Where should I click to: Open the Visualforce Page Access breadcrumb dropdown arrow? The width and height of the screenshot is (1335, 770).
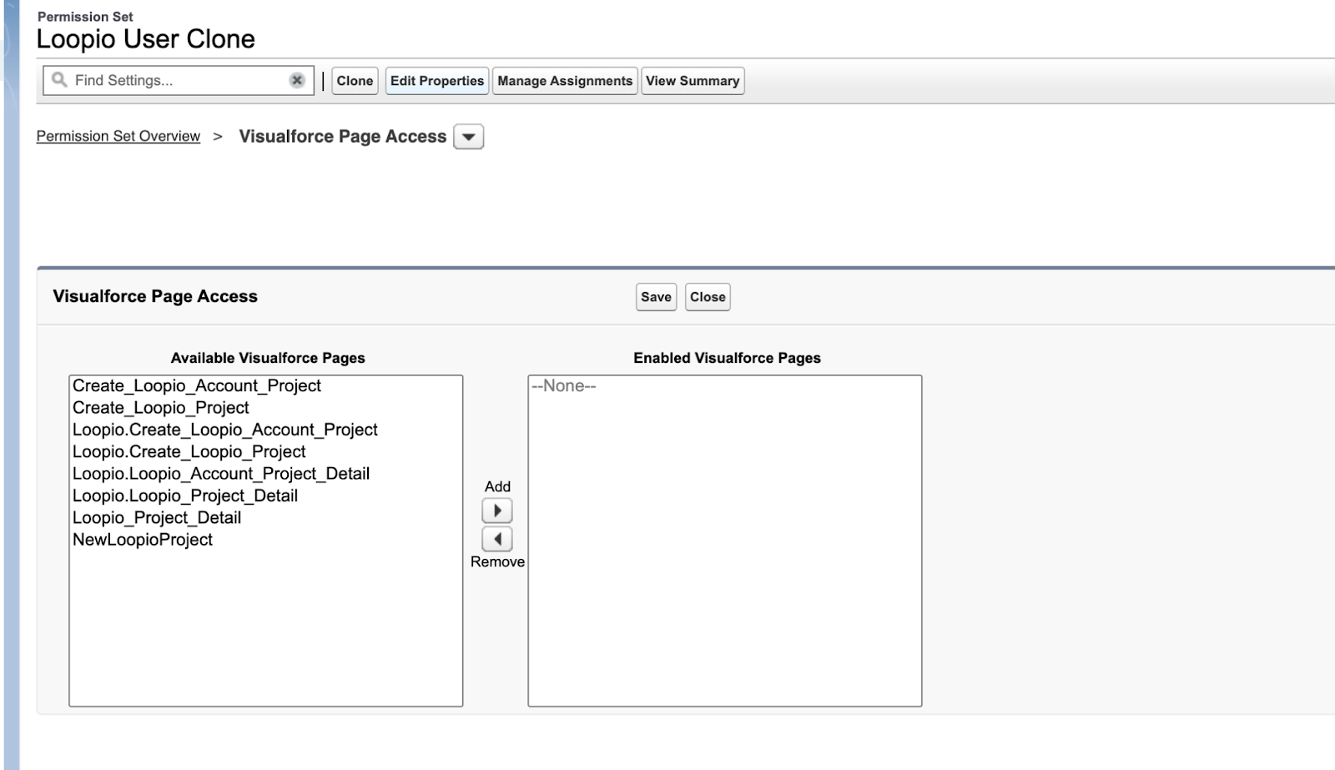(467, 136)
